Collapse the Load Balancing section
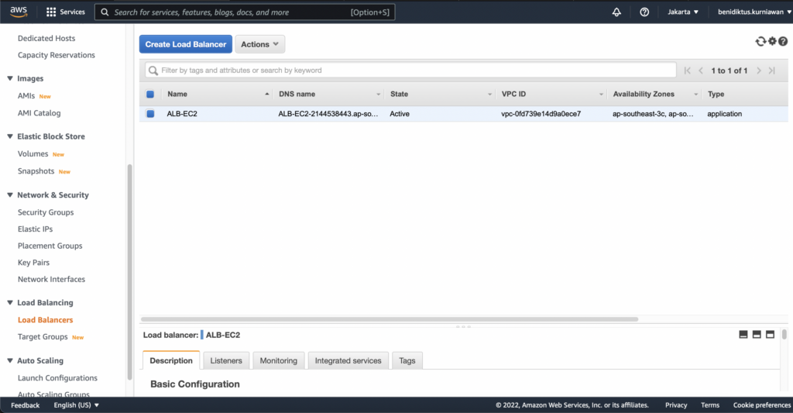The width and height of the screenshot is (793, 413). 9,303
